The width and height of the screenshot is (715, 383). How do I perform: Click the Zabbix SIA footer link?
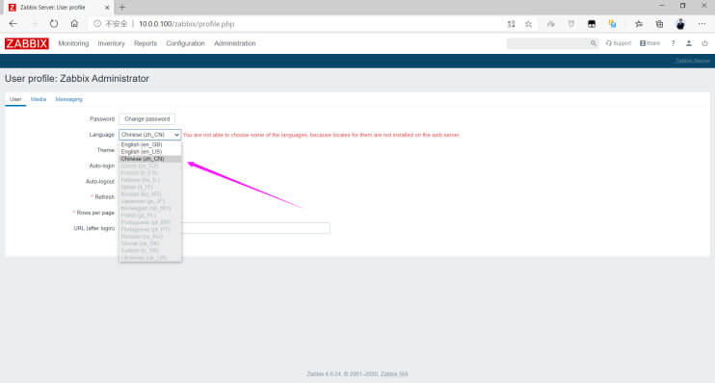click(x=394, y=374)
